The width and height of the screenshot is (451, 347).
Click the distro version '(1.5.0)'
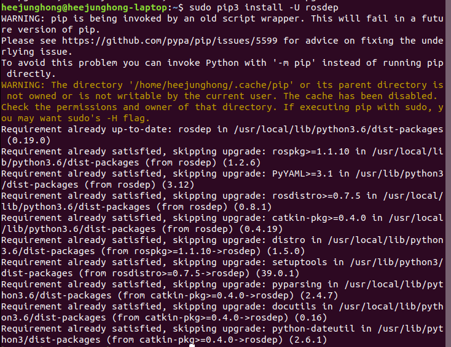[286, 251]
